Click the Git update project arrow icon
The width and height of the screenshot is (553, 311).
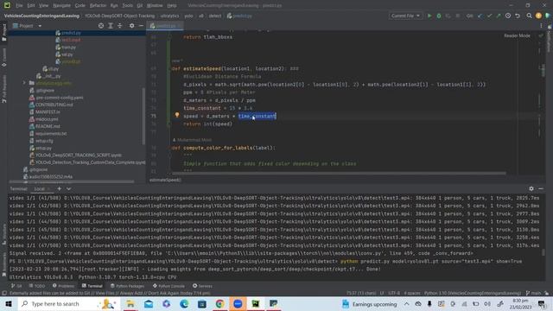point(480,16)
